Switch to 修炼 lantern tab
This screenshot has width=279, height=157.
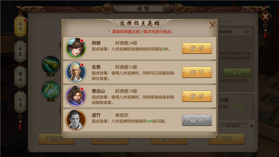click(x=20, y=77)
